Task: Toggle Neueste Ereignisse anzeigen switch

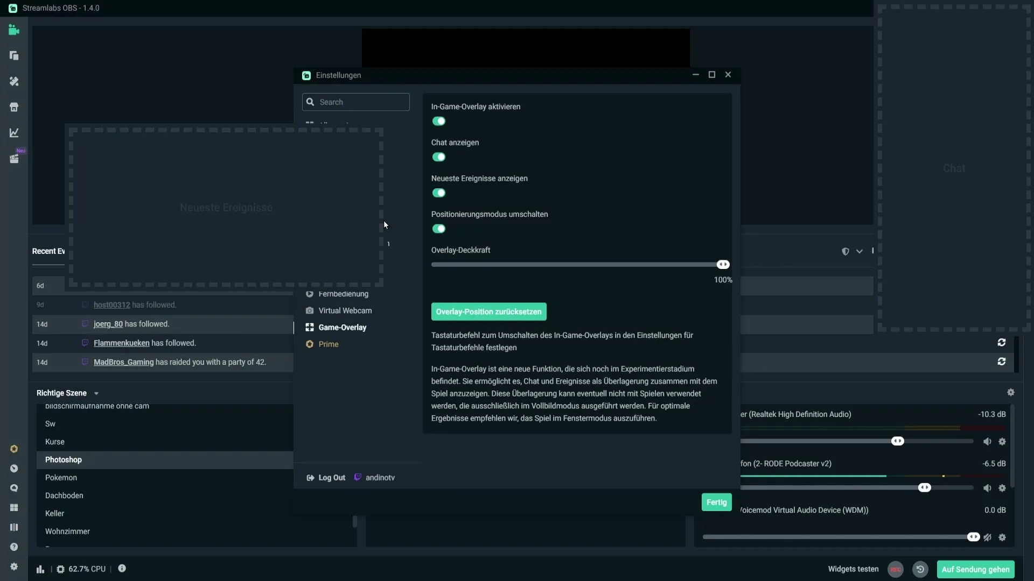Action: (438, 192)
